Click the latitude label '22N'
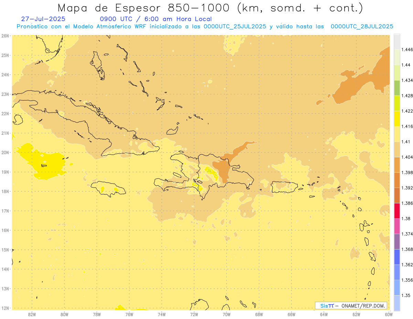Viewport: 413px width, 319px height. coord(5,114)
